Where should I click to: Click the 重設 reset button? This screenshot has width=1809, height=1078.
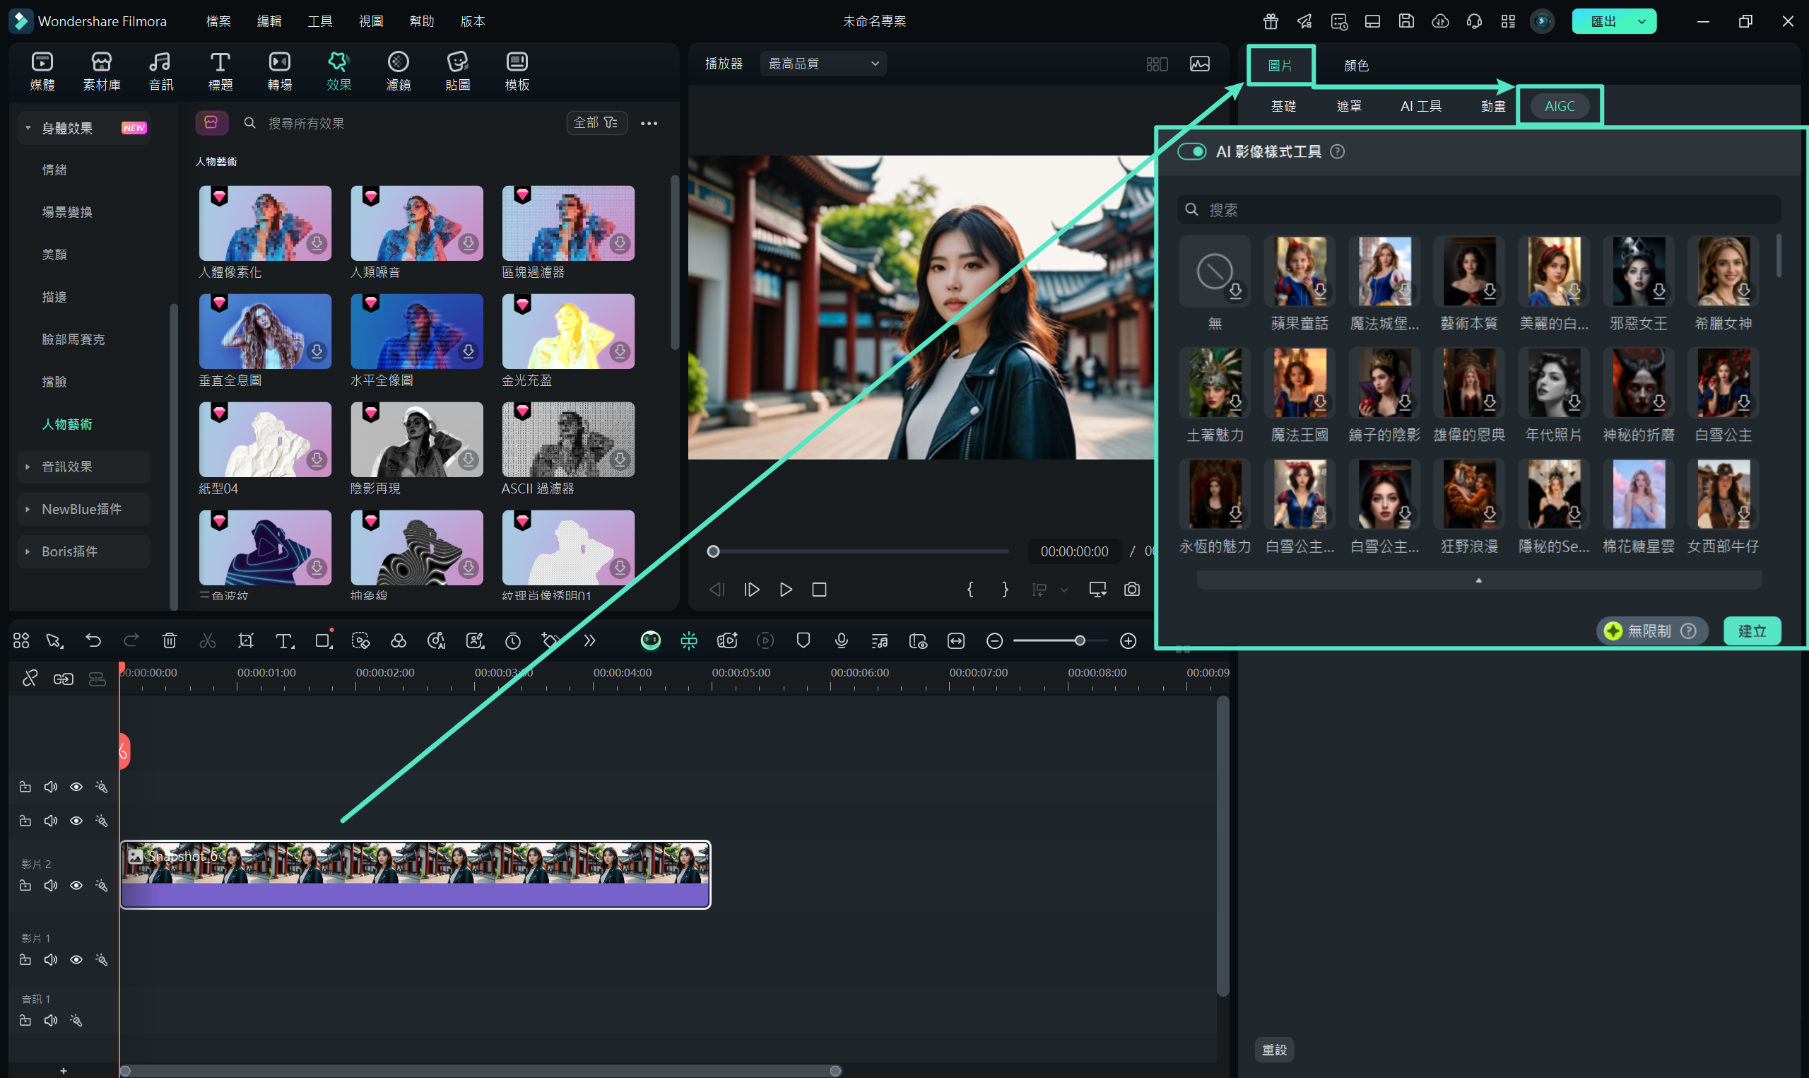coord(1274,1050)
